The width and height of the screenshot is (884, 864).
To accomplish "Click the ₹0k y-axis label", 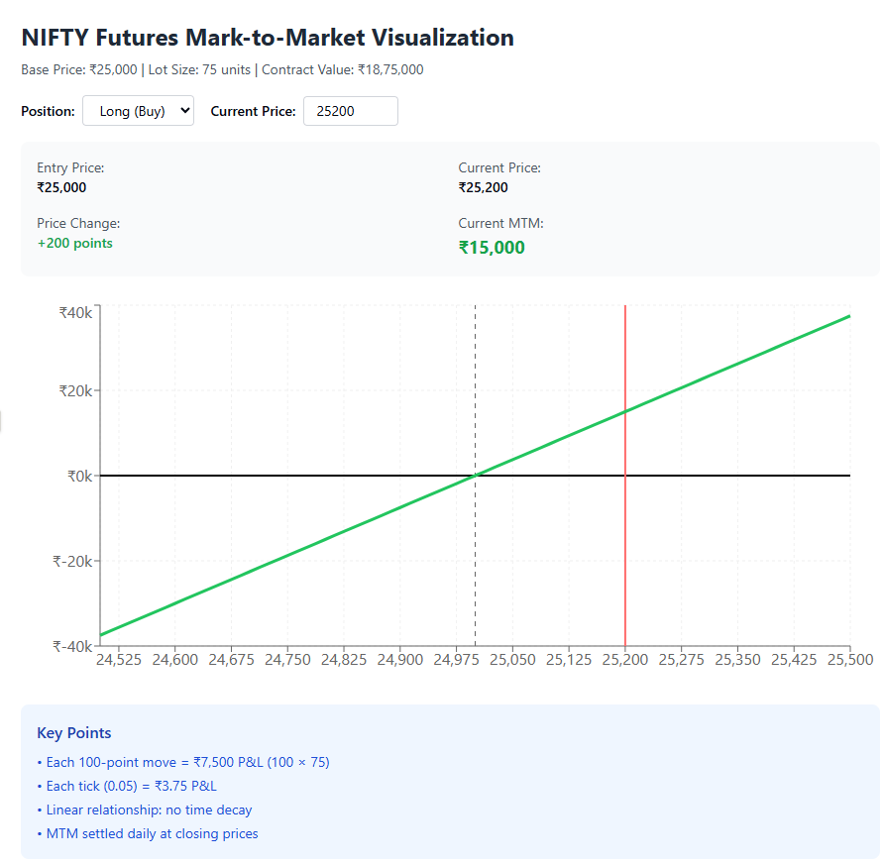I will [x=80, y=477].
